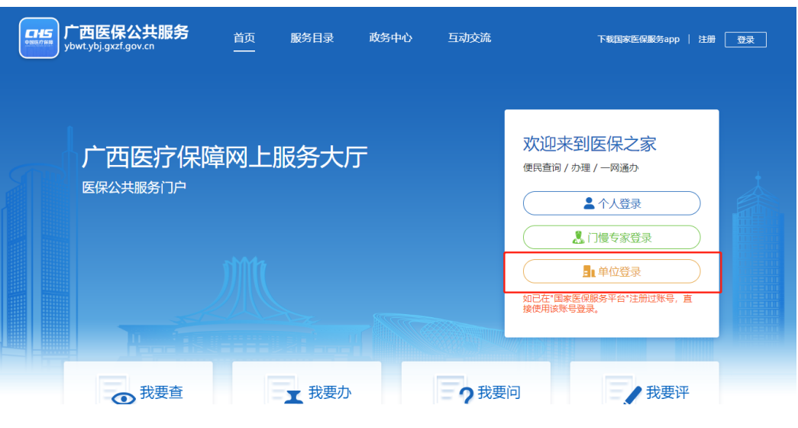
Task: Go to the 首页 tab
Action: 244,38
